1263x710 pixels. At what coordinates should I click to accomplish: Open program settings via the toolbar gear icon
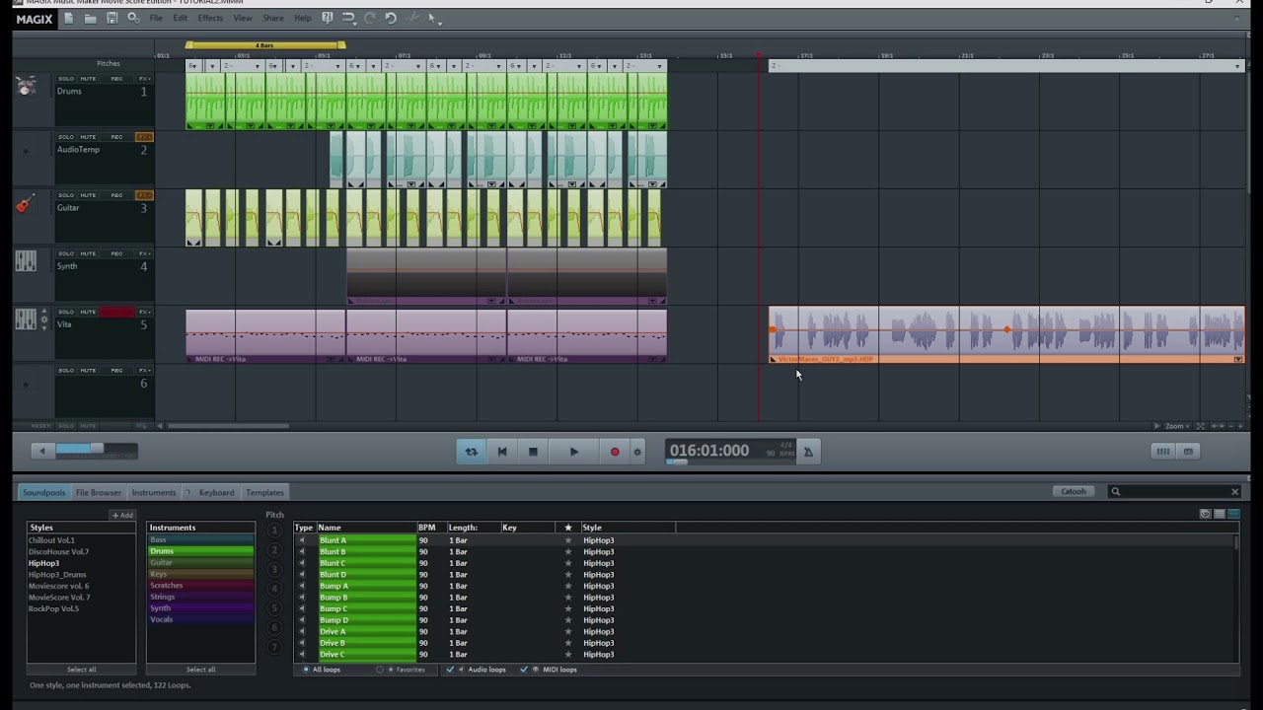coord(133,18)
